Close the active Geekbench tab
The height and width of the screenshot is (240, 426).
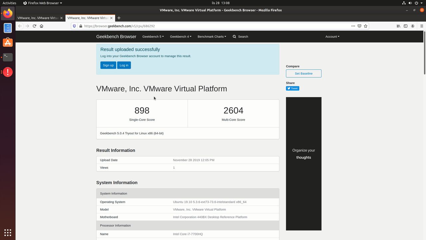pos(111,18)
